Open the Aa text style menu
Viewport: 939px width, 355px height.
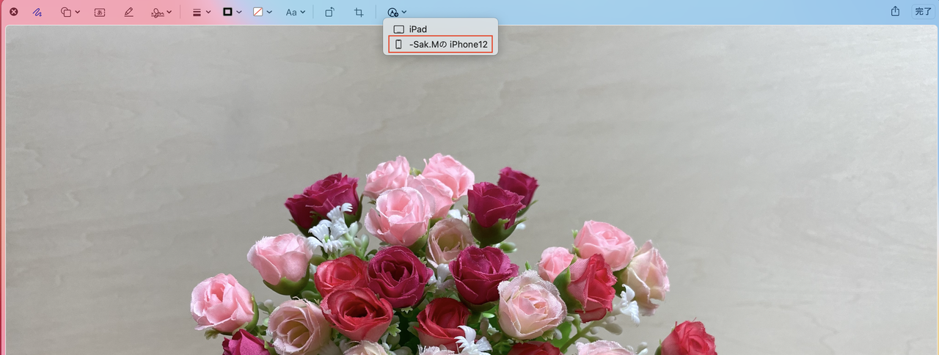click(x=296, y=12)
